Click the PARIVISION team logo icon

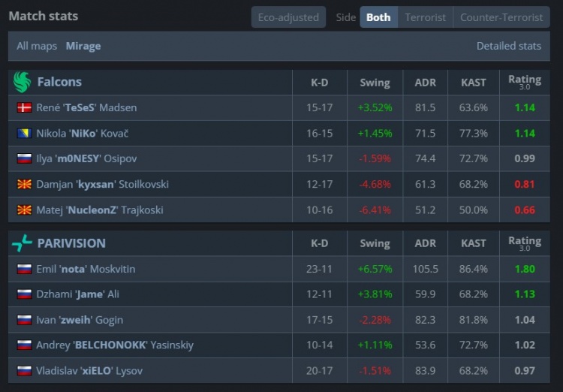[x=22, y=243]
